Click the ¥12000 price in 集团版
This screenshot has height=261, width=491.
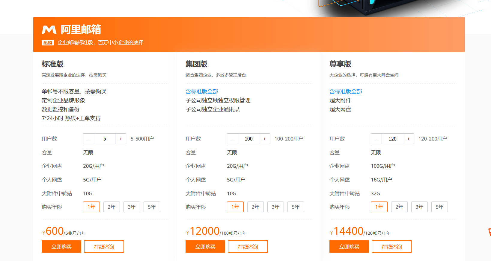pos(203,231)
